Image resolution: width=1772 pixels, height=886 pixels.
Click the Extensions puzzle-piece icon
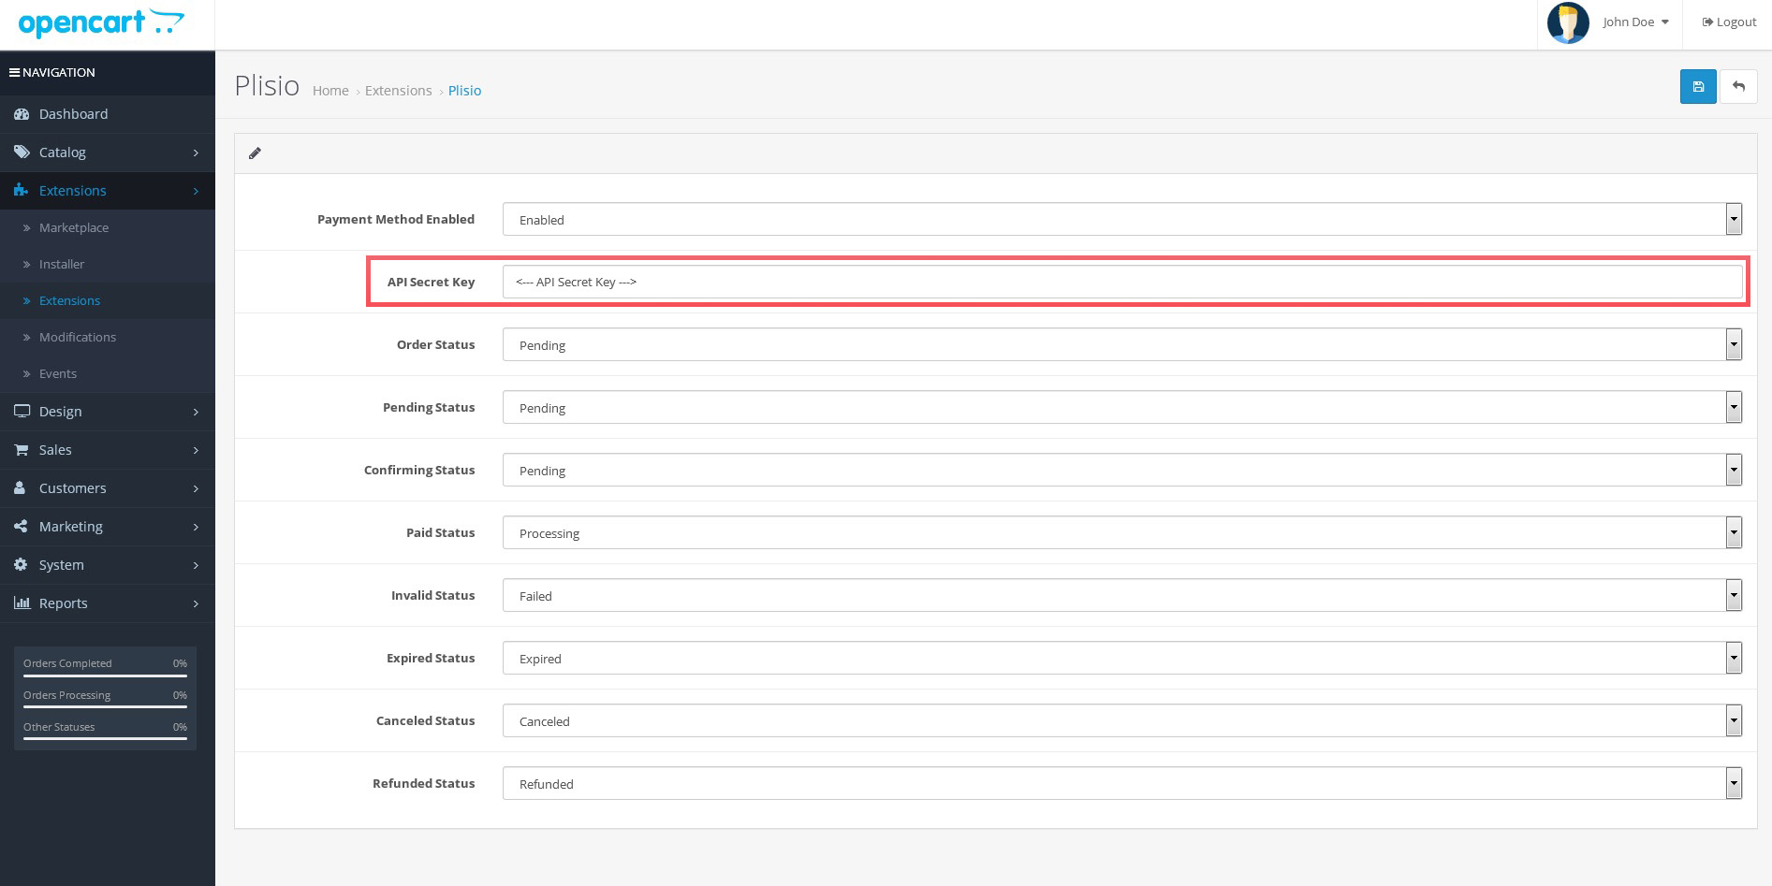pos(22,191)
